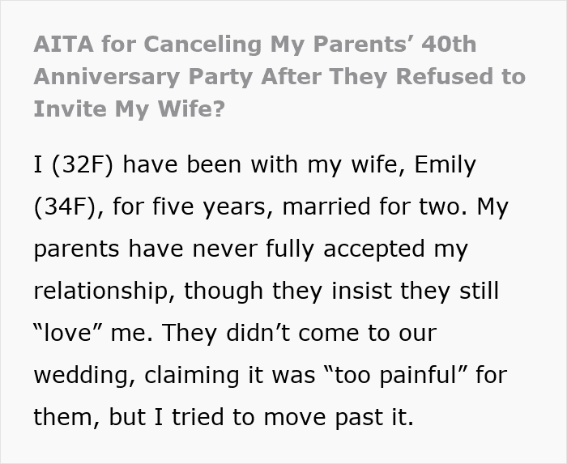Image resolution: width=567 pixels, height=464 pixels.
Task: Click the quoted word "love"
Action: click(67, 333)
